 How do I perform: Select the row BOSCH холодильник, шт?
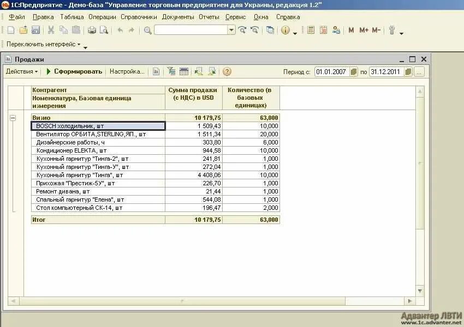point(98,126)
